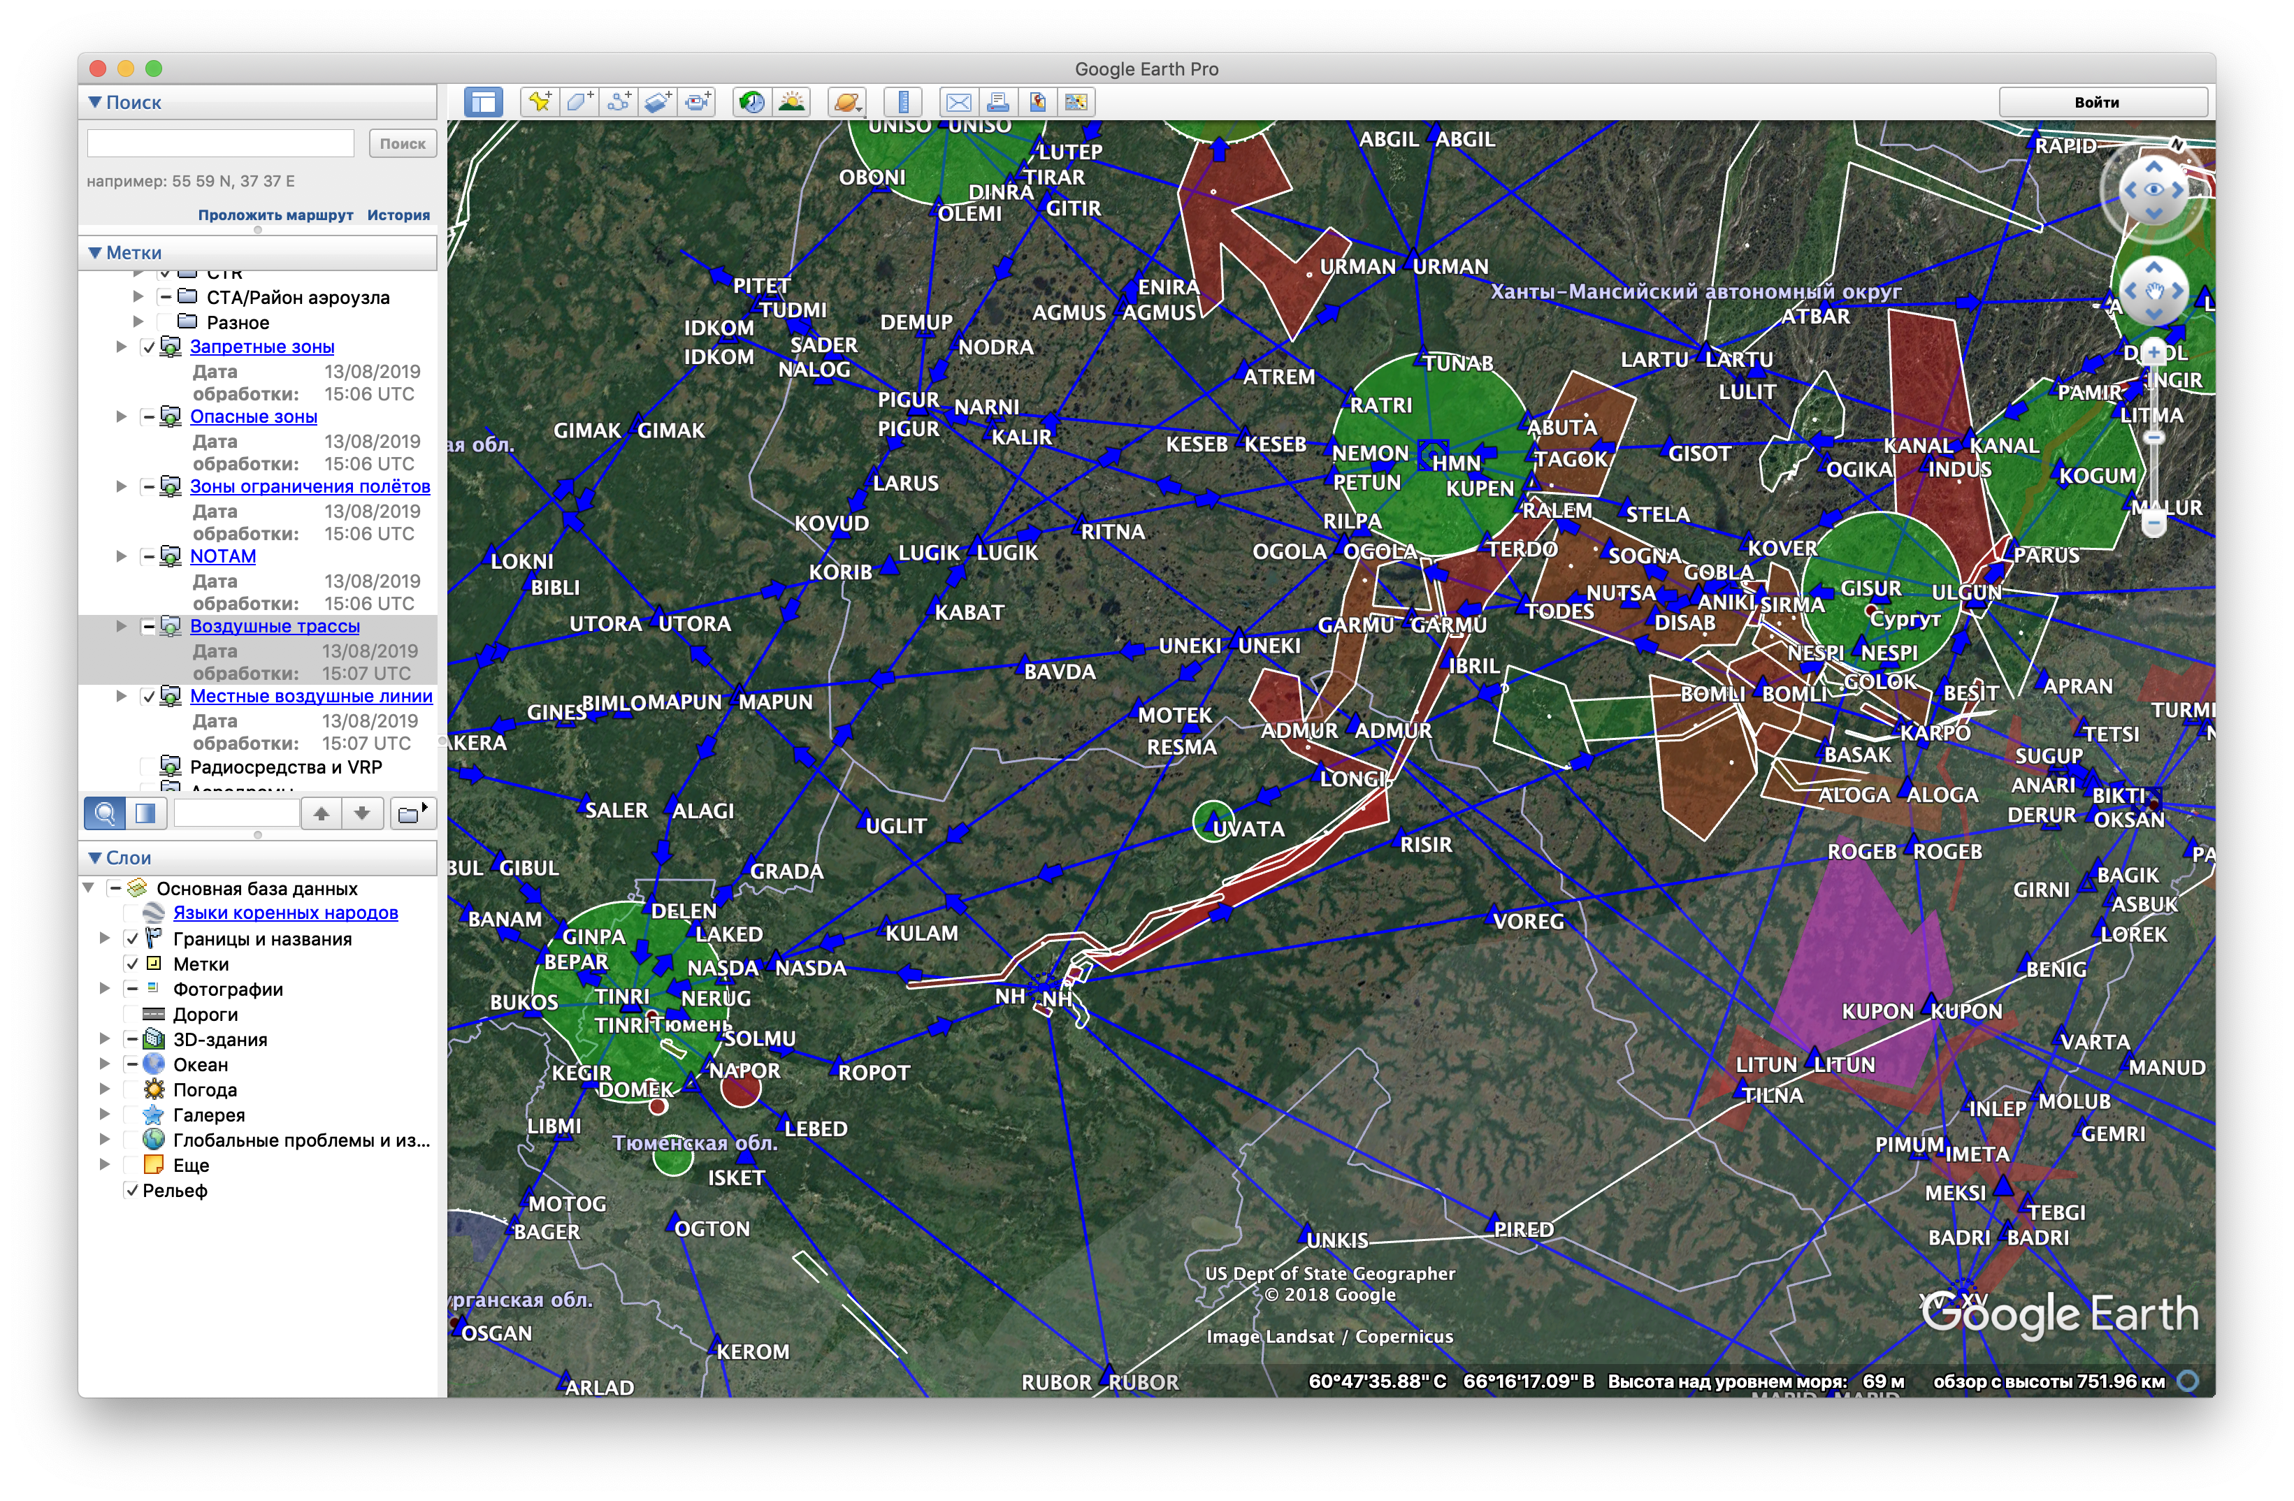Save image of the current view

coord(1037,102)
